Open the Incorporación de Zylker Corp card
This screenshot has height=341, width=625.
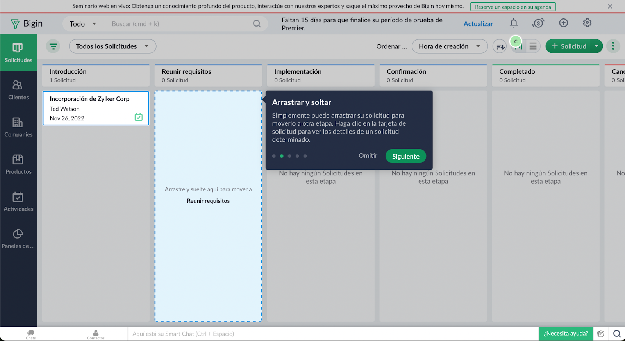pyautogui.click(x=96, y=108)
